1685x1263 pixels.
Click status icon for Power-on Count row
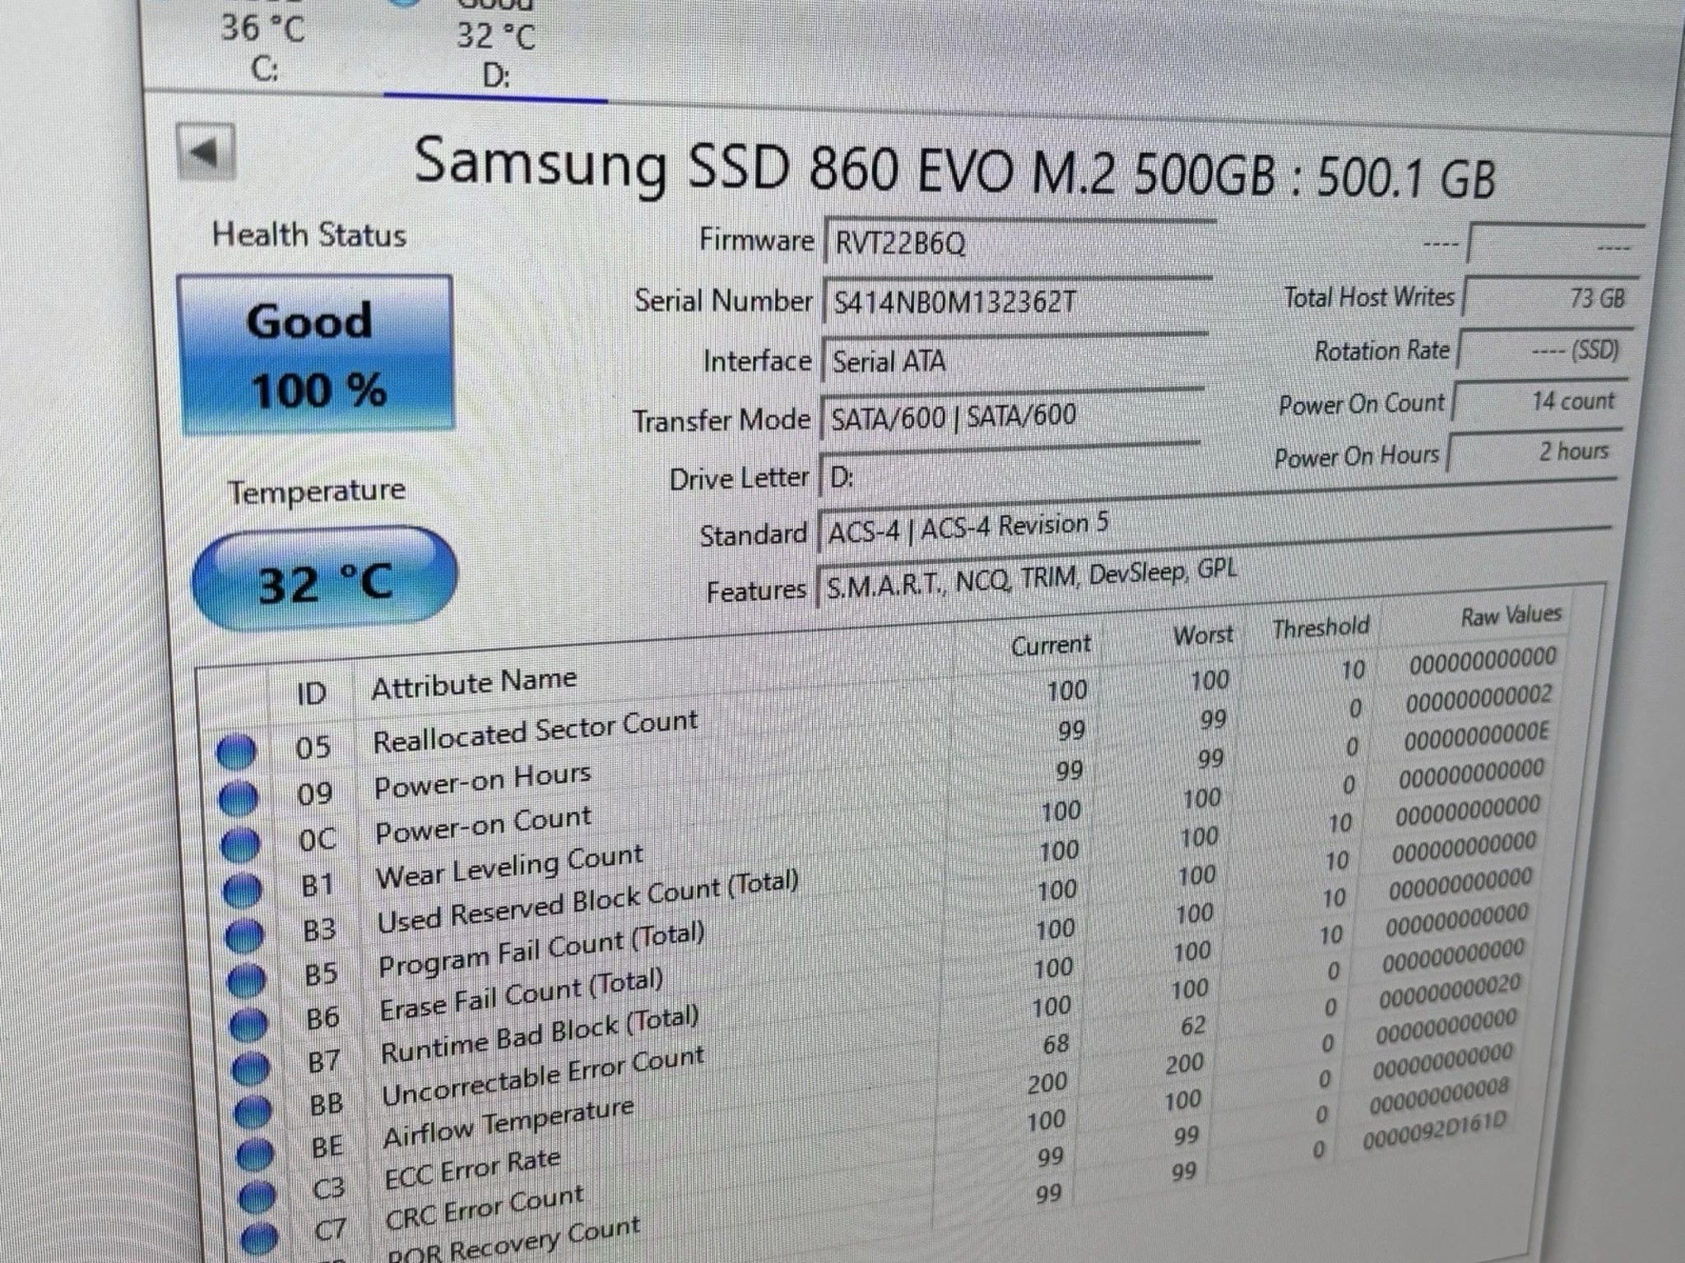(x=241, y=843)
